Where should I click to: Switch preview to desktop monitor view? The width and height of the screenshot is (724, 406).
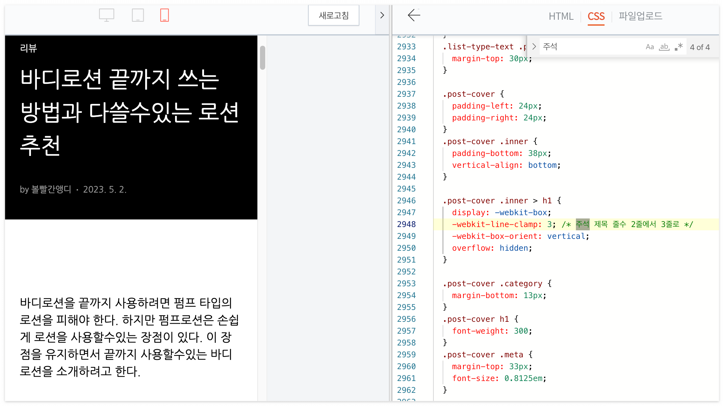pos(107,15)
